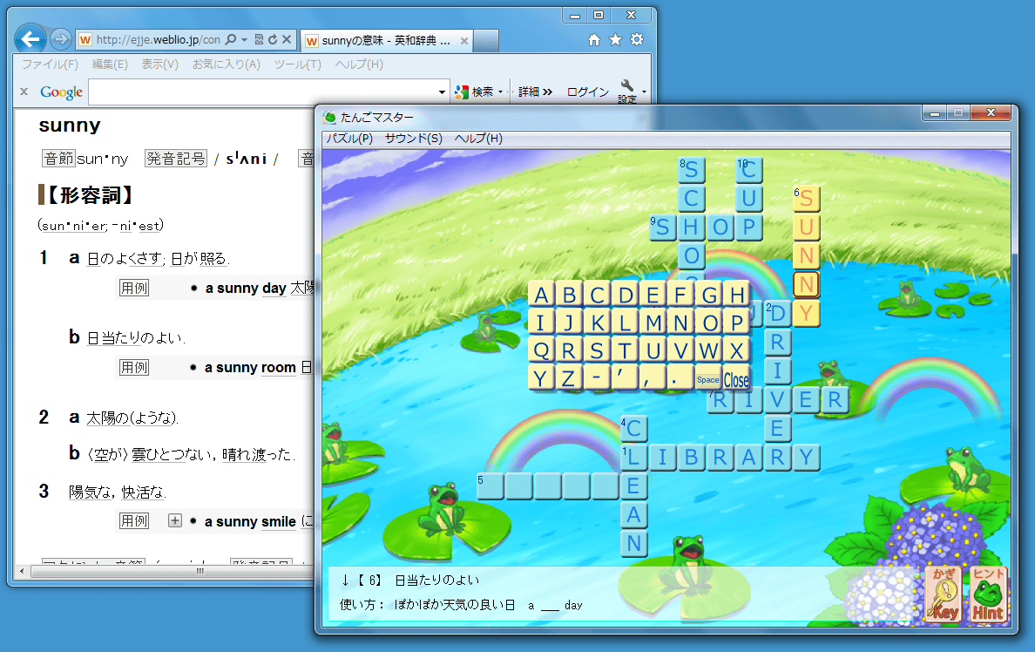Open Google toolbar wrench settings icon
Screen dimensions: 1035x652
click(627, 86)
